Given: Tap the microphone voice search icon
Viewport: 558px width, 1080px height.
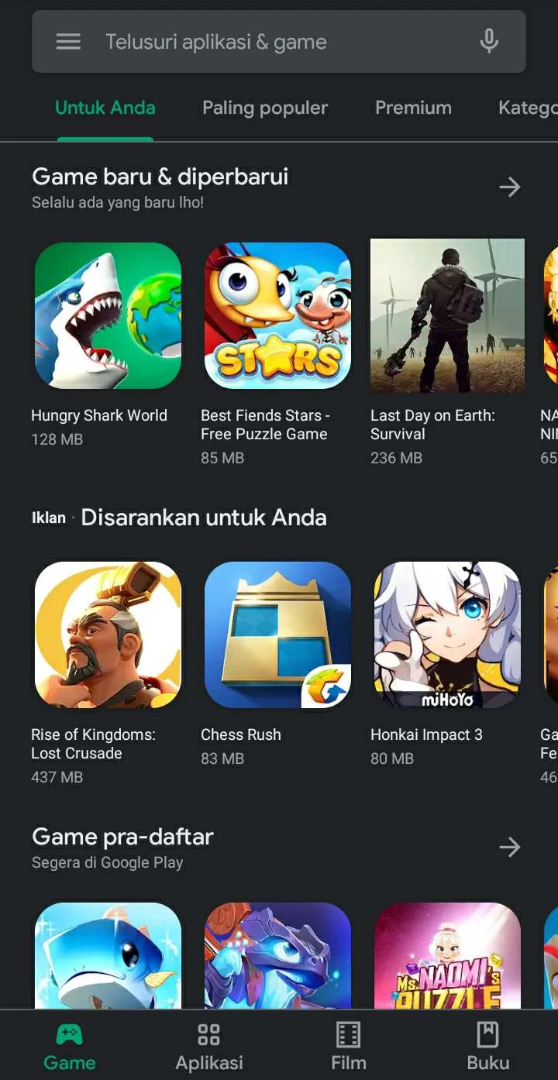Looking at the screenshot, I should click(489, 41).
